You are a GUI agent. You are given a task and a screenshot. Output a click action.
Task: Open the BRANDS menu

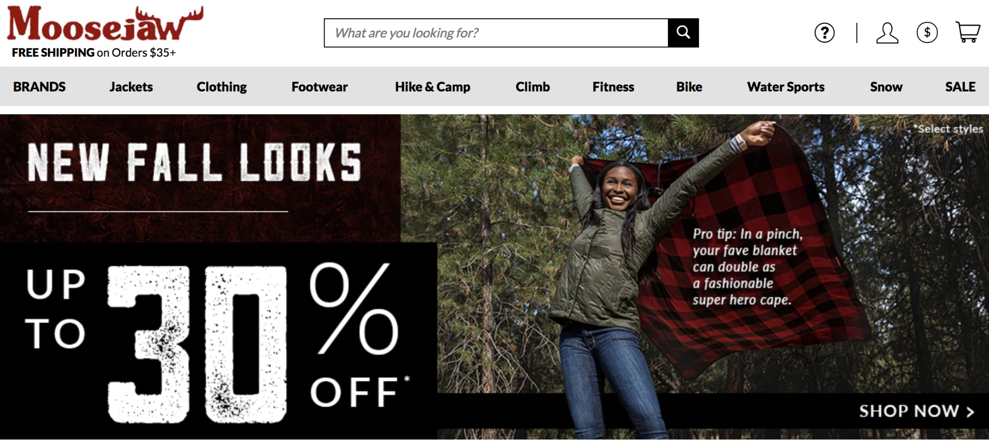coord(39,87)
